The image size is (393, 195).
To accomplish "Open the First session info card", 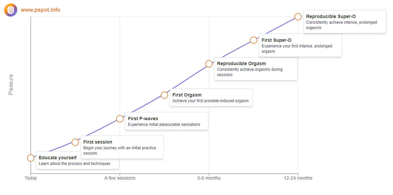I will (122, 147).
